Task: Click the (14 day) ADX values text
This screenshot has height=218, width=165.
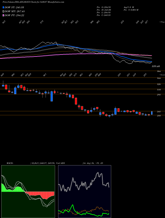Action: 92,163
